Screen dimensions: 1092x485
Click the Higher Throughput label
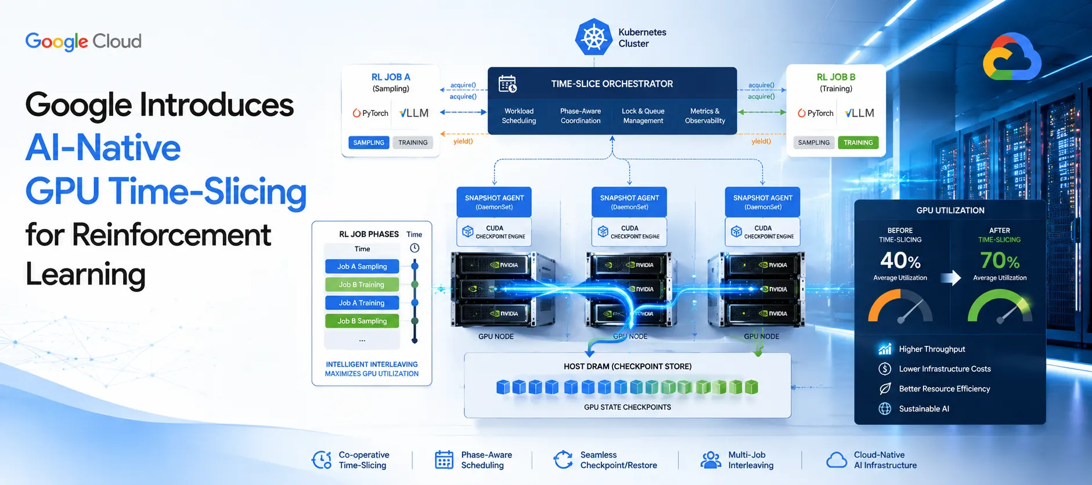click(932, 349)
